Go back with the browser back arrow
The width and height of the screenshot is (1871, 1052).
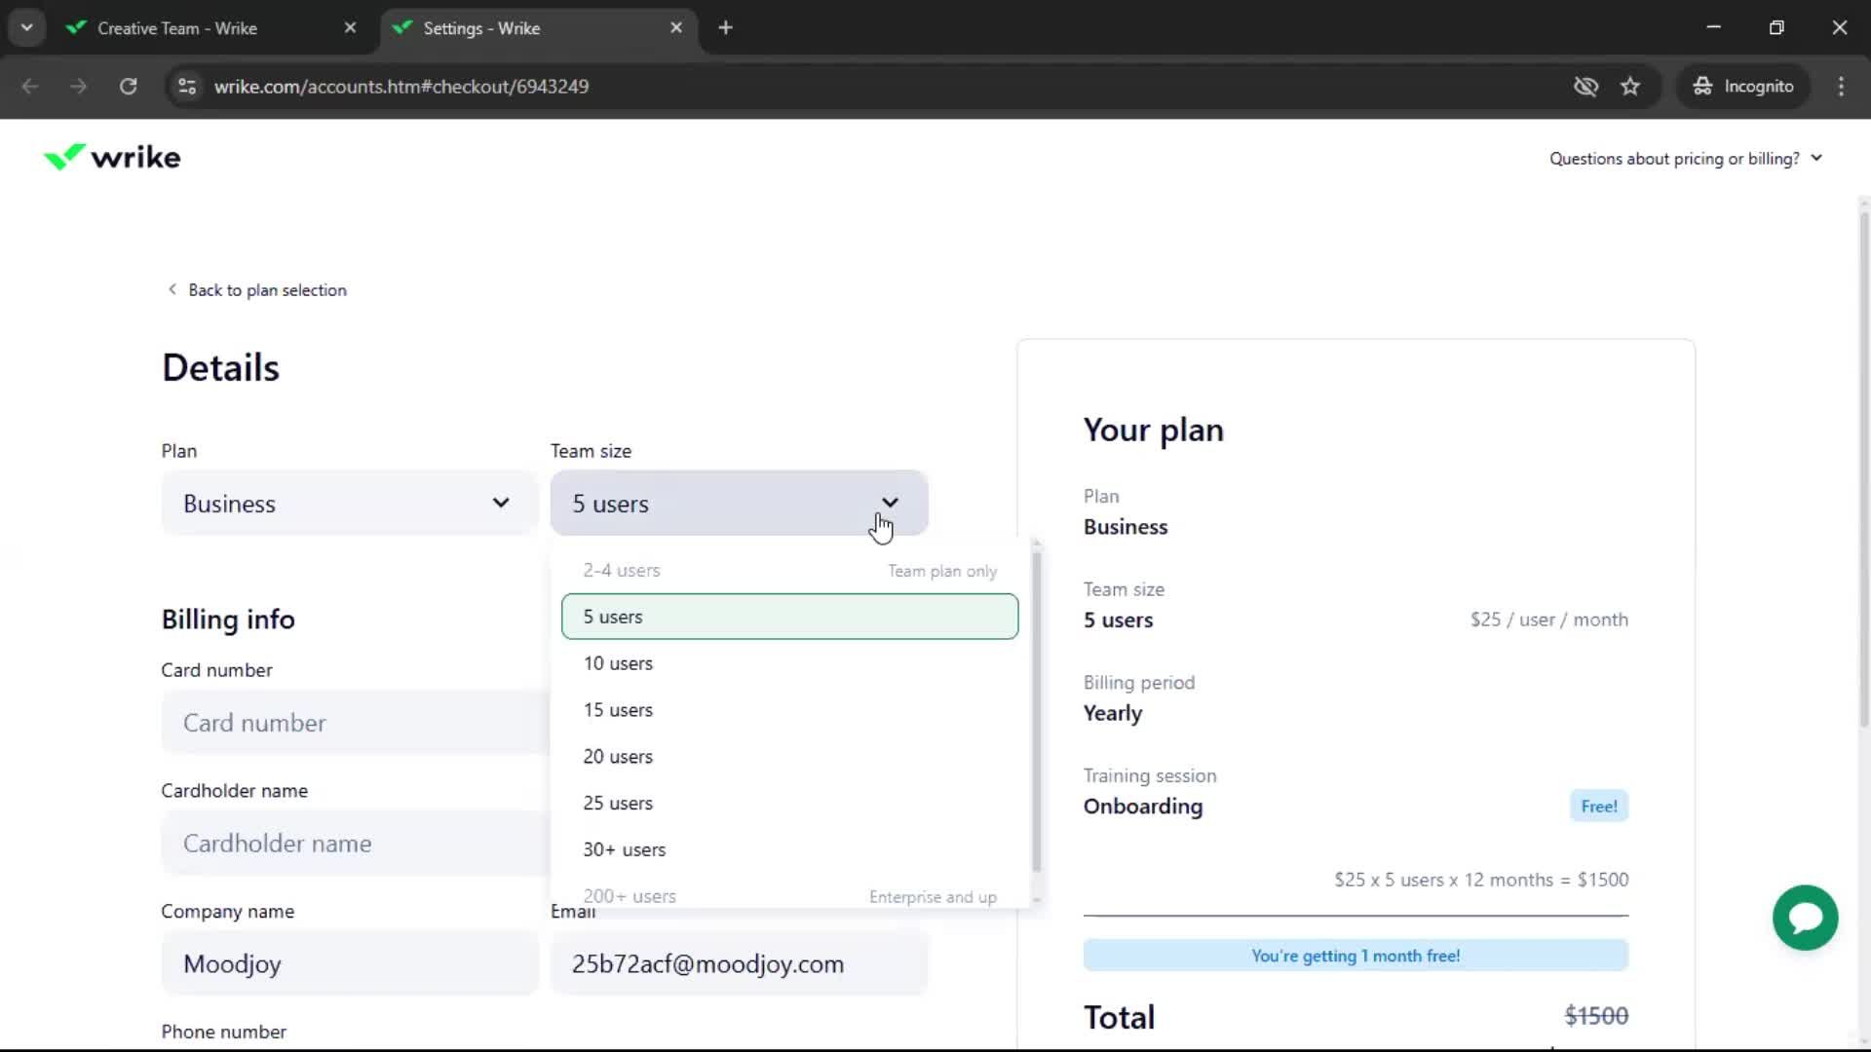pyautogui.click(x=30, y=87)
